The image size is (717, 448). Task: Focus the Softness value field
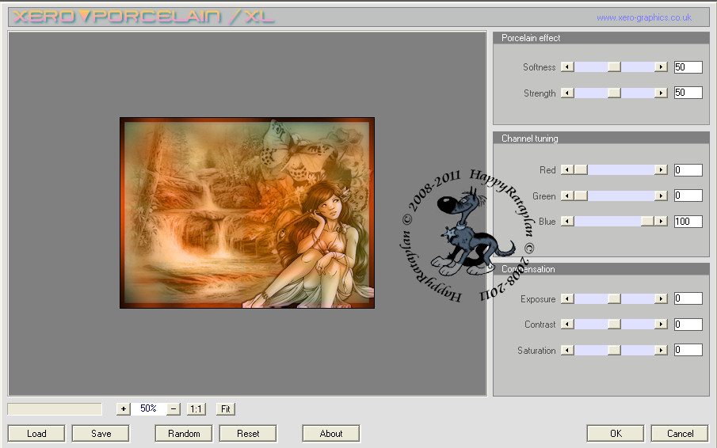coord(688,67)
